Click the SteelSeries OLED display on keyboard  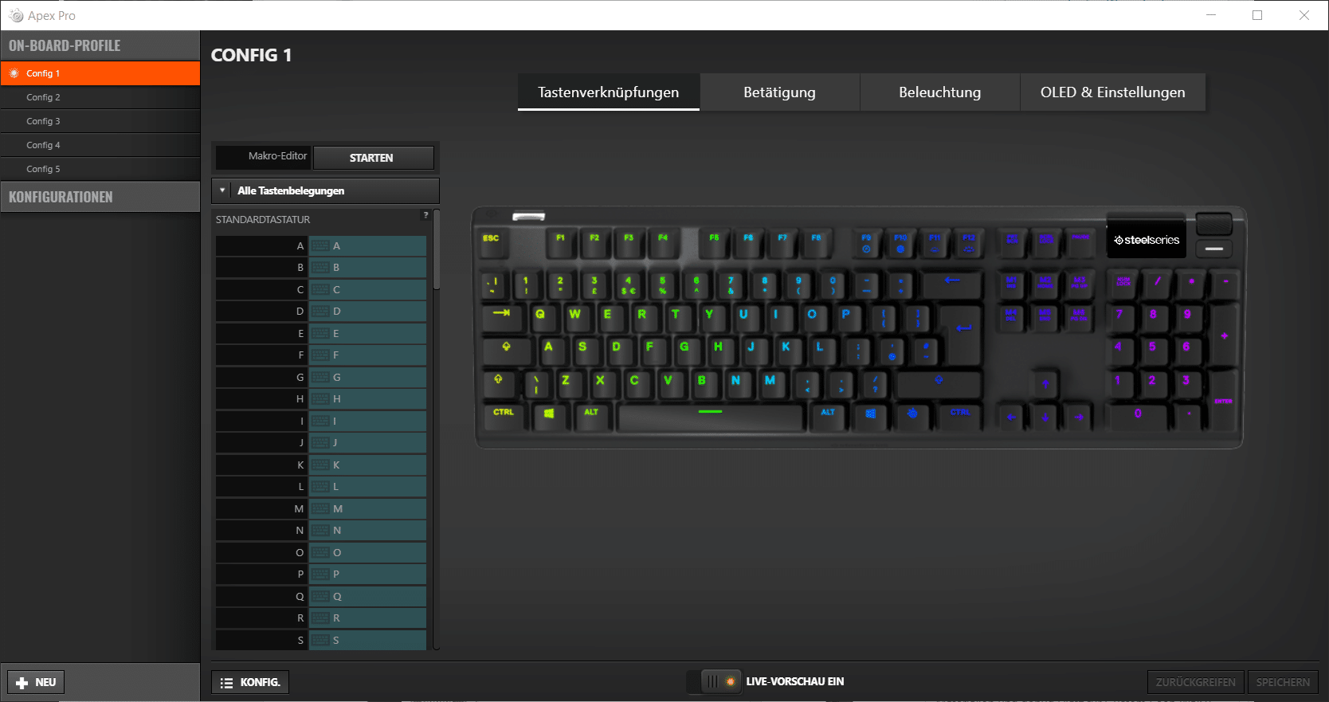point(1146,240)
